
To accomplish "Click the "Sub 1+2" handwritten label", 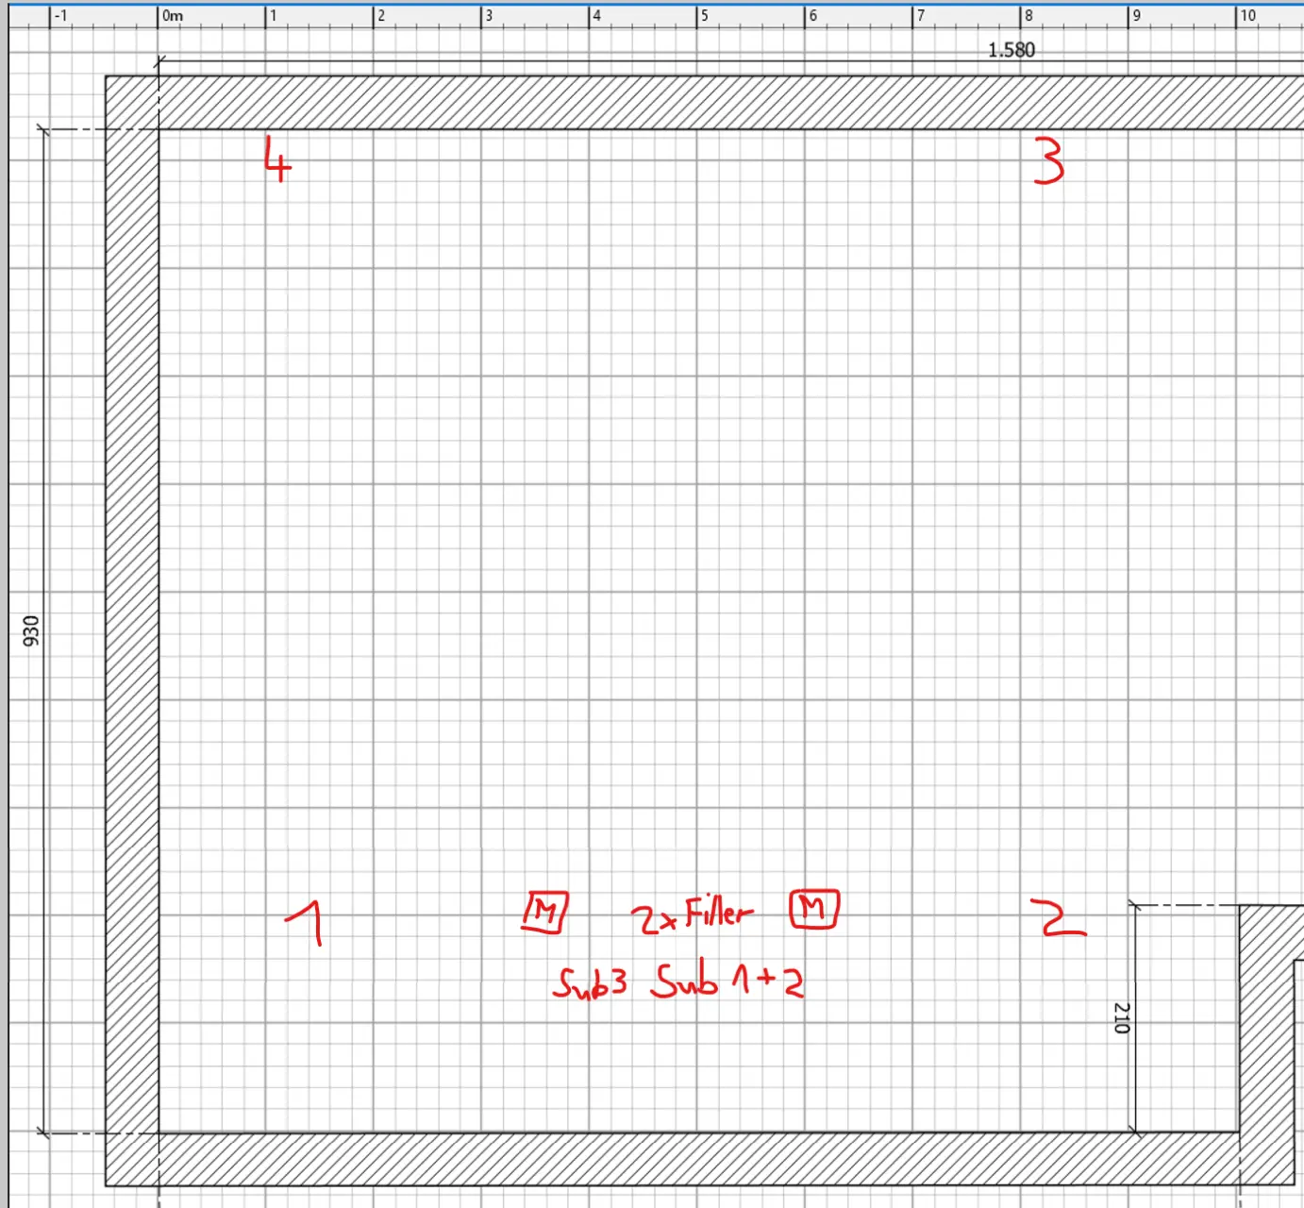I will (728, 981).
